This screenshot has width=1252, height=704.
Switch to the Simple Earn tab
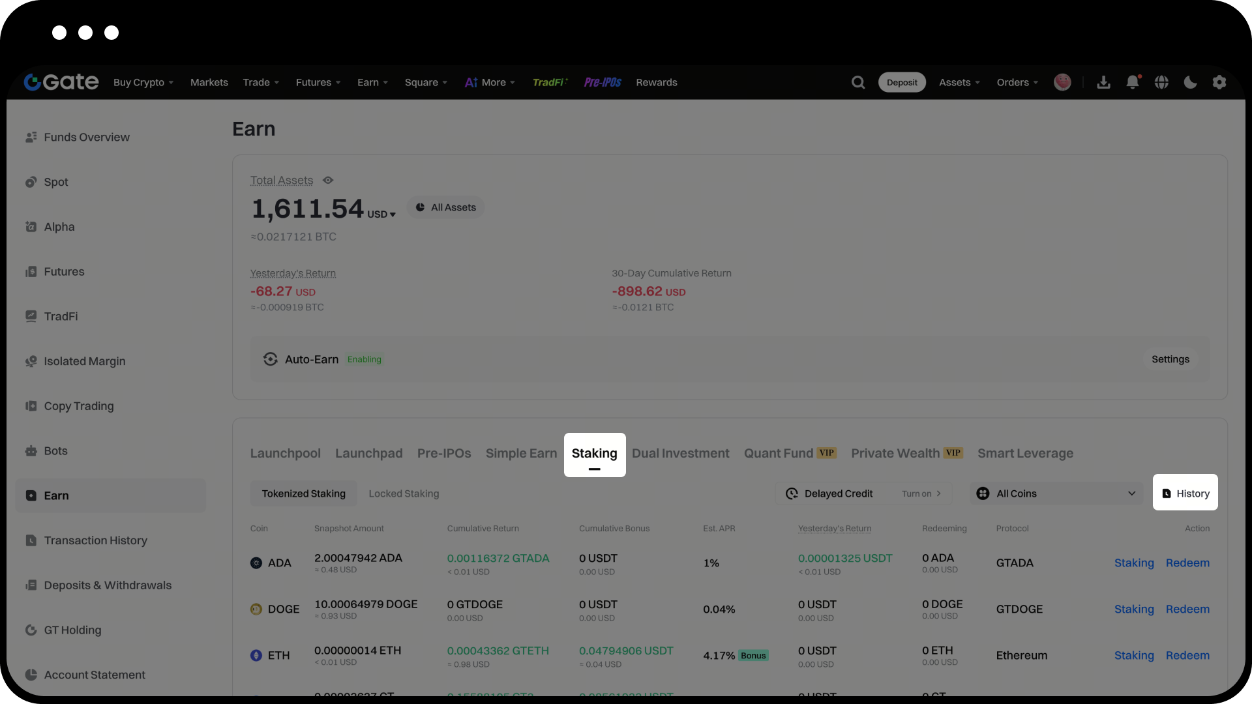(x=521, y=454)
